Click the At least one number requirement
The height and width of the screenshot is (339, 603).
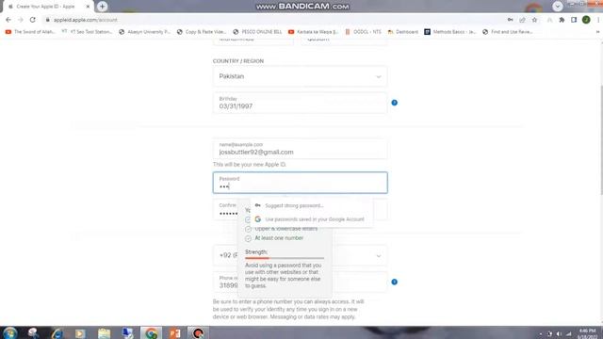[x=279, y=238]
